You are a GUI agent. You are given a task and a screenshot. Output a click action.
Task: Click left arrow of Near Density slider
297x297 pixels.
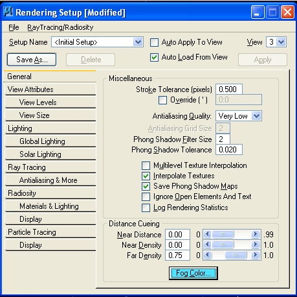[x=208, y=244]
